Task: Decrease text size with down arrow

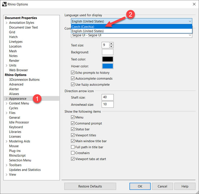Action: click(x=111, y=46)
